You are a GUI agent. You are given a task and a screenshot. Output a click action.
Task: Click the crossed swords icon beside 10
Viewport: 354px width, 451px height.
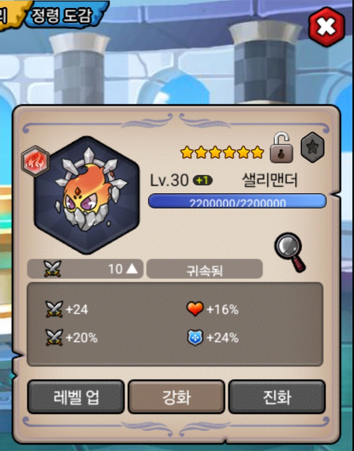53,269
